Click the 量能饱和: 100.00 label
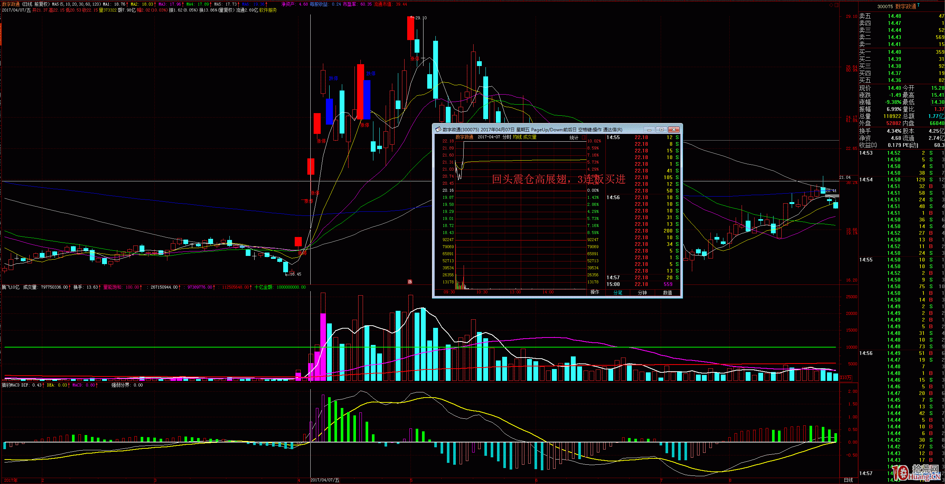The width and height of the screenshot is (945, 484). pos(121,287)
